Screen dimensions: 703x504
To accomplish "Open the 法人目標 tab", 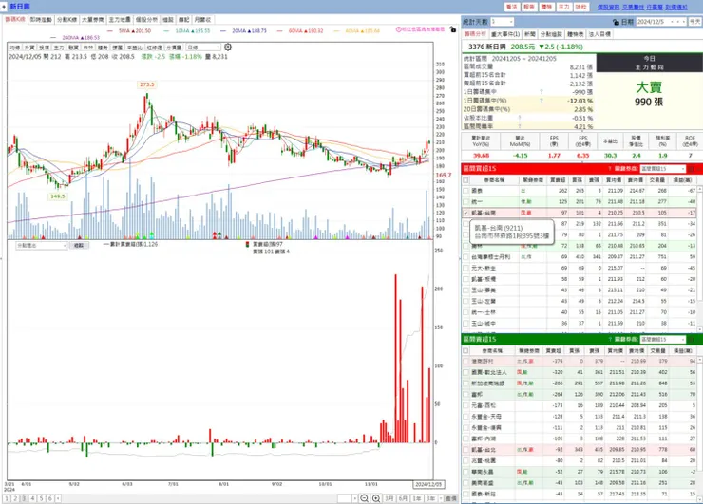I will (x=599, y=34).
